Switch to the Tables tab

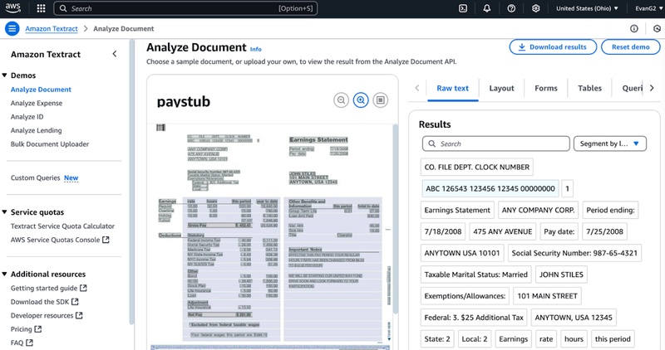coord(589,88)
